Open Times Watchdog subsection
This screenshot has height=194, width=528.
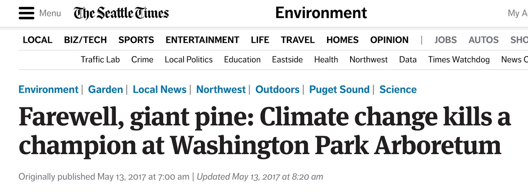coord(458,60)
